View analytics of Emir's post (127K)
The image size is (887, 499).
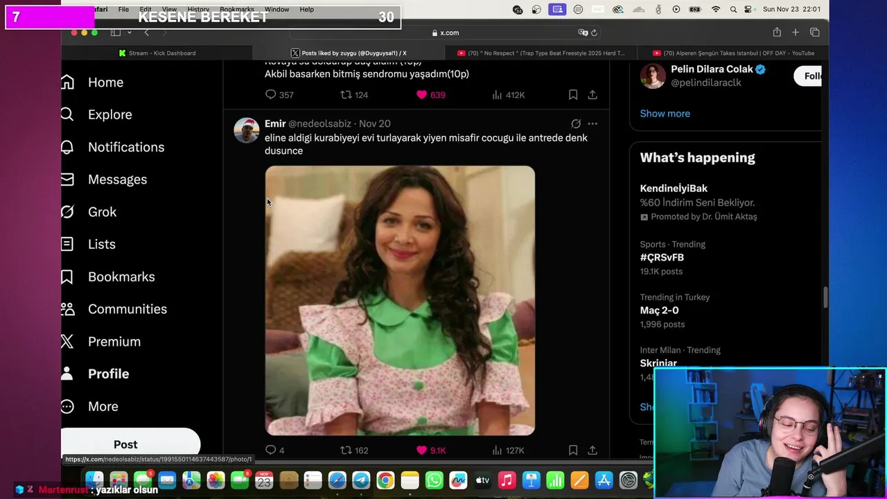tap(508, 450)
